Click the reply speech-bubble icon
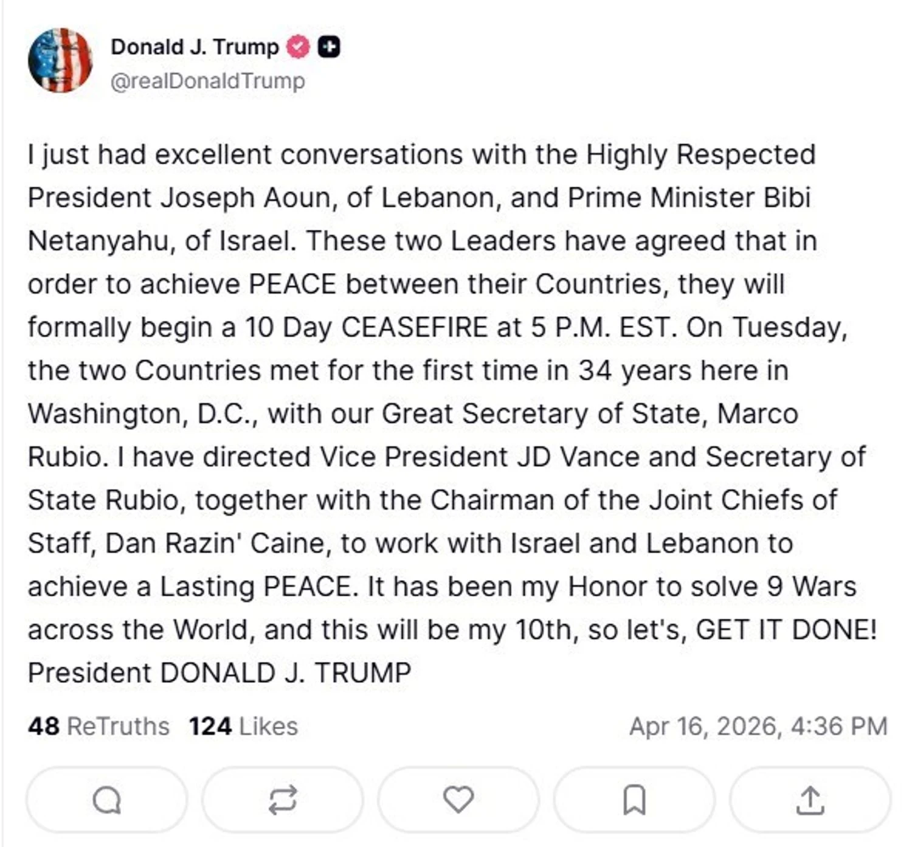The image size is (912, 847). click(x=106, y=800)
